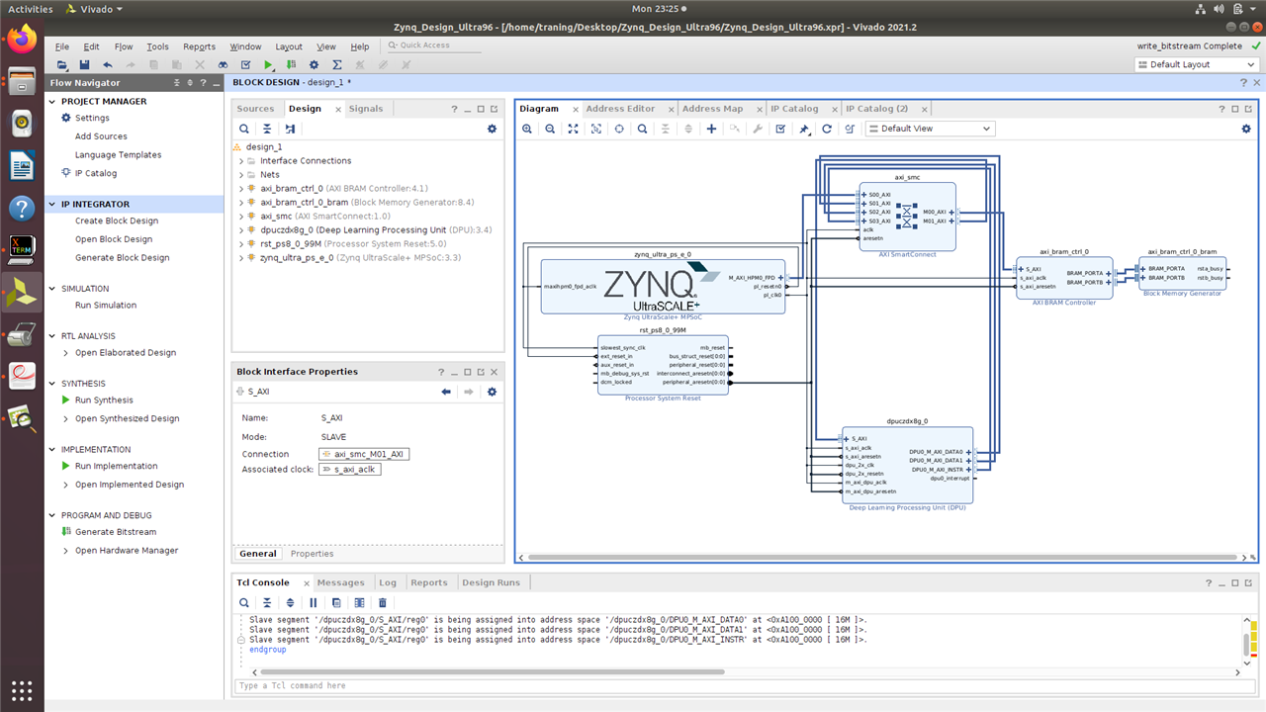Select the ZYNQ UltraScale+ MPSoC block
1266x712 pixels.
[x=663, y=287]
